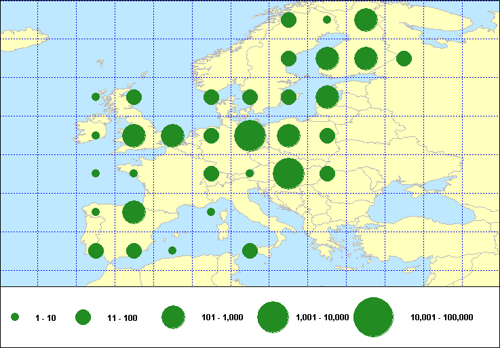Select the circle on Sicily
The height and width of the screenshot is (348, 500).
coord(250,251)
